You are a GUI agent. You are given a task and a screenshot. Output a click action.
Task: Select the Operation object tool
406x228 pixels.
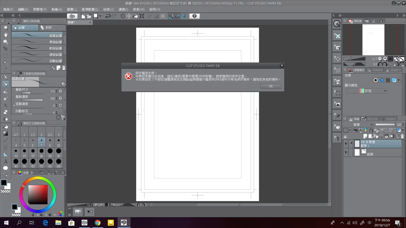pos(5,42)
